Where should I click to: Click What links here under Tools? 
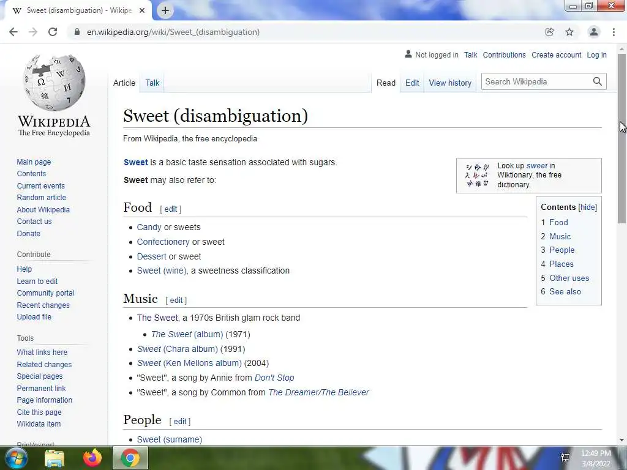(42, 352)
